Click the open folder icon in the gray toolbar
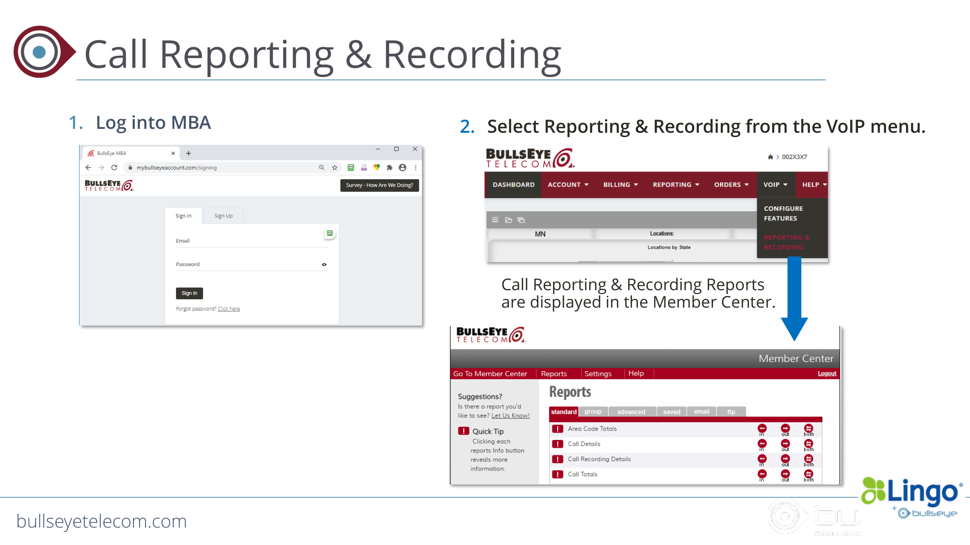The height and width of the screenshot is (545, 970). click(508, 220)
